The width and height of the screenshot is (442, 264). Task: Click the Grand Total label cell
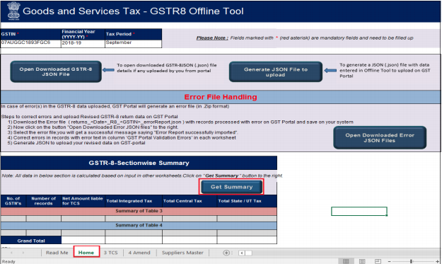31,241
